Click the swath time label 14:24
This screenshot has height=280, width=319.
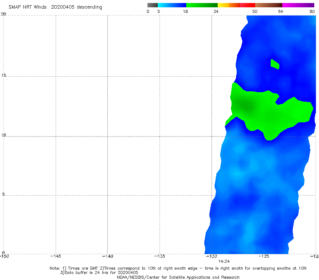[x=224, y=261]
